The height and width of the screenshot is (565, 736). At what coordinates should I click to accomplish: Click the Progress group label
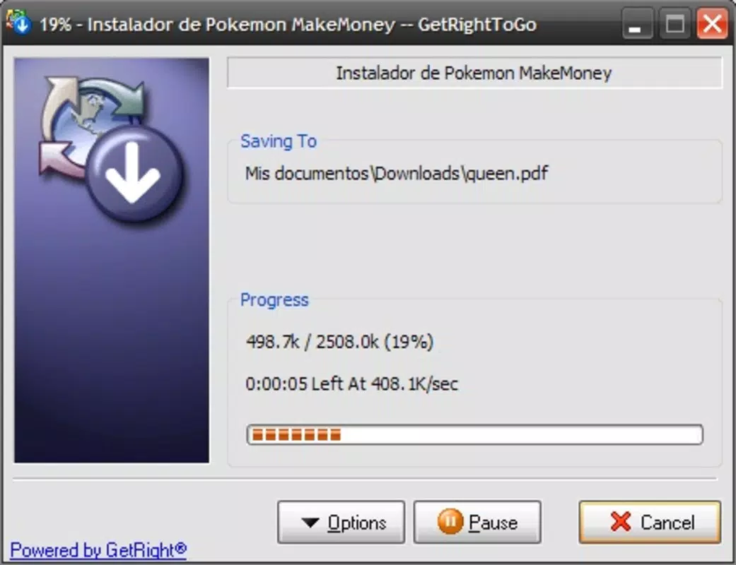pyautogui.click(x=274, y=300)
